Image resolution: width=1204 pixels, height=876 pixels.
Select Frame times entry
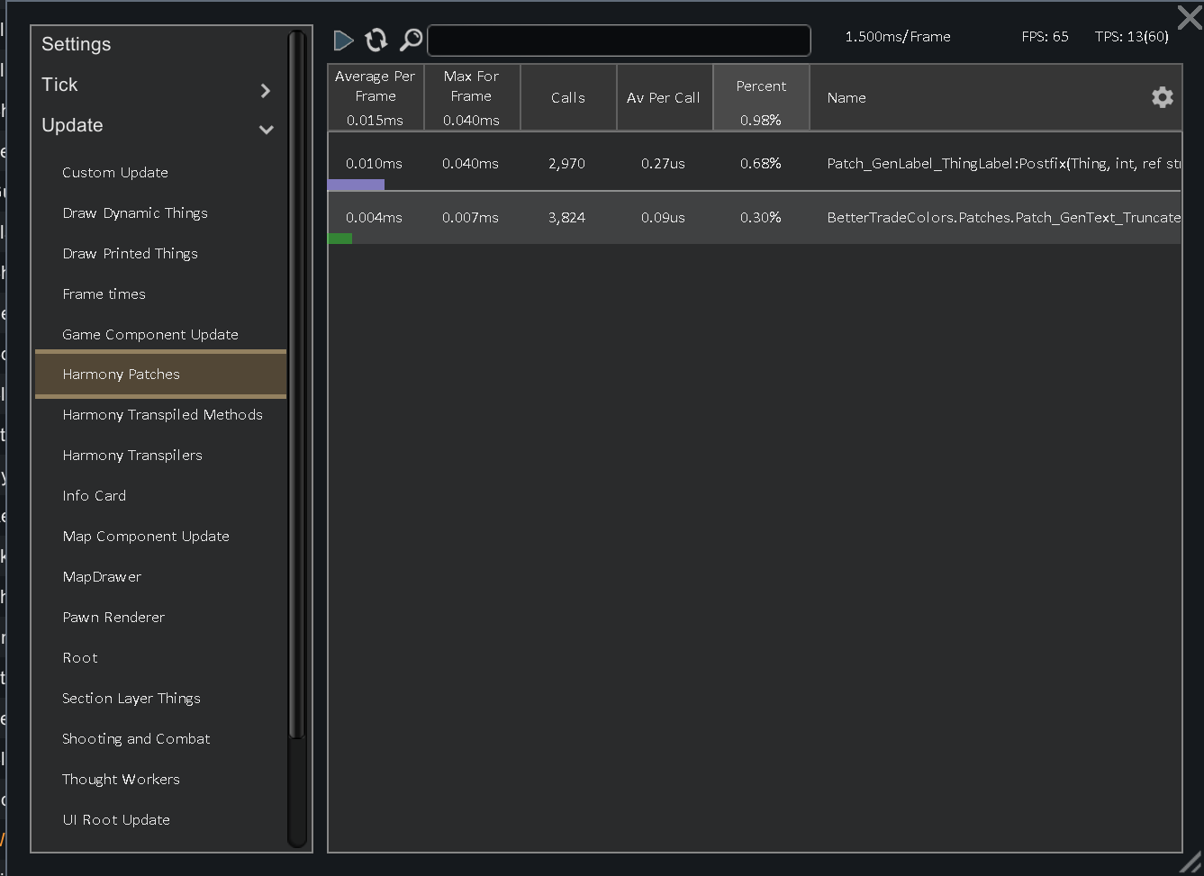click(x=104, y=294)
